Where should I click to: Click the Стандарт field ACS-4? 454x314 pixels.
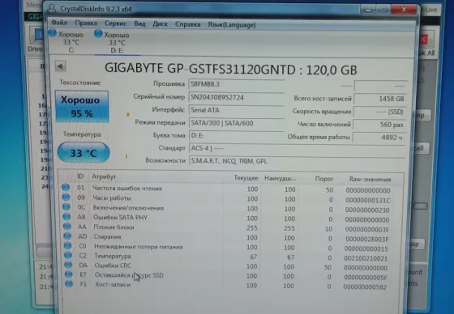point(297,148)
